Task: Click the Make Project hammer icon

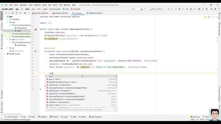Action: click(133, 9)
